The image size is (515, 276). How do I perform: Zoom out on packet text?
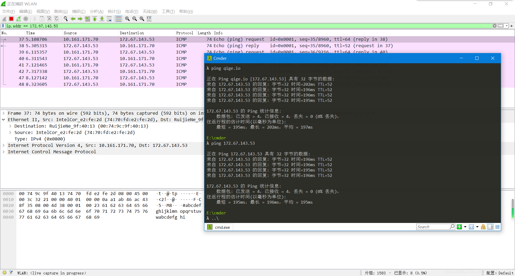[x=135, y=19]
